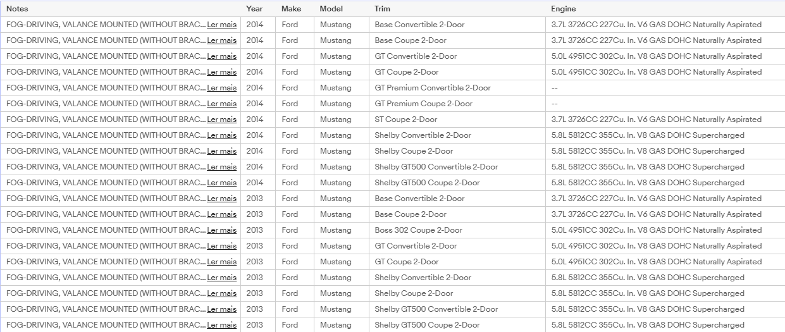Click Ler mais for 2014 Shelby Convertible row
Viewport: 785px width, 332px height.
(222, 135)
